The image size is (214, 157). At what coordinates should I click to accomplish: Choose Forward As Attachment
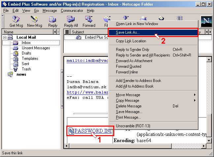(154, 61)
